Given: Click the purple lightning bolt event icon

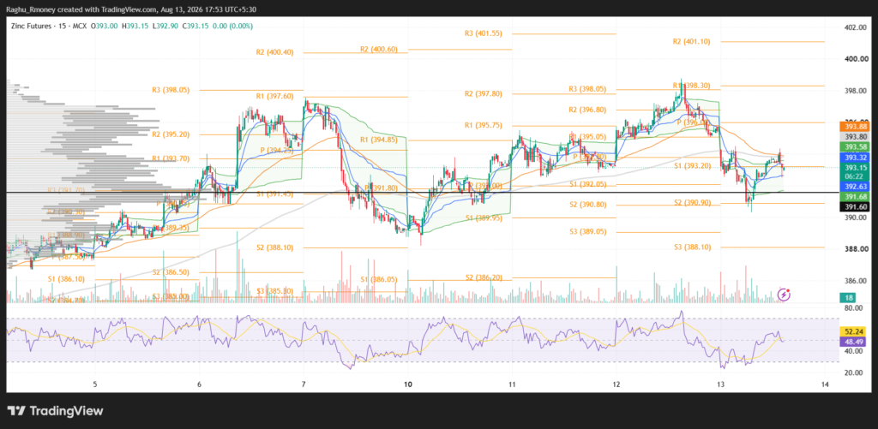Looking at the screenshot, I should (785, 295).
